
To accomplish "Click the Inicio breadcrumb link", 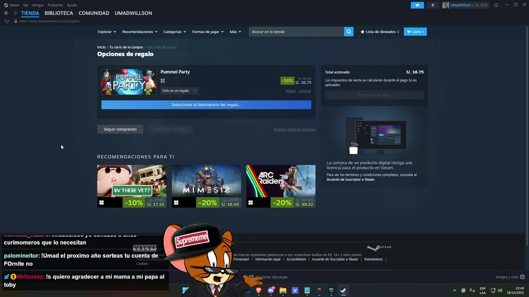I will pos(101,47).
